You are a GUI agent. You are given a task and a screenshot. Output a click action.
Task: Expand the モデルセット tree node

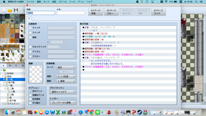[x=3, y=104]
